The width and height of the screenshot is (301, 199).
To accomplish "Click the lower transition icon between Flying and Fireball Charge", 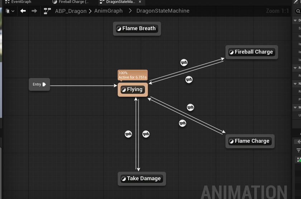I will tap(189, 79).
